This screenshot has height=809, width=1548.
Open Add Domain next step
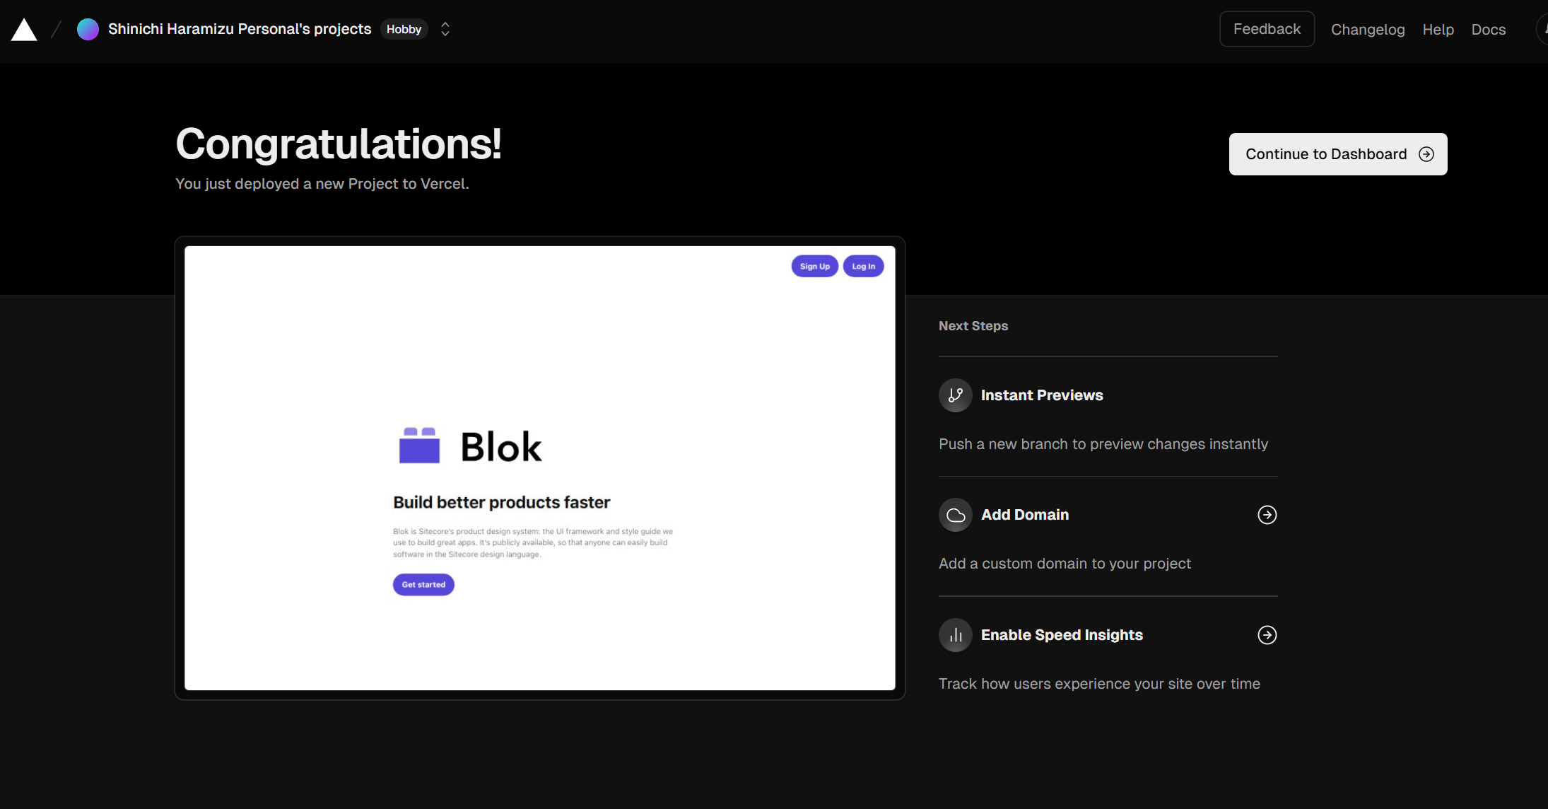point(1025,515)
